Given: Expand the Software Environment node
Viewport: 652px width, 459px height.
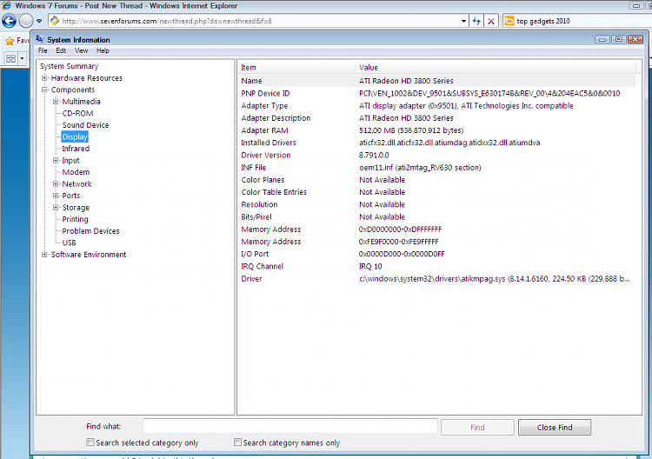Looking at the screenshot, I should click(44, 255).
